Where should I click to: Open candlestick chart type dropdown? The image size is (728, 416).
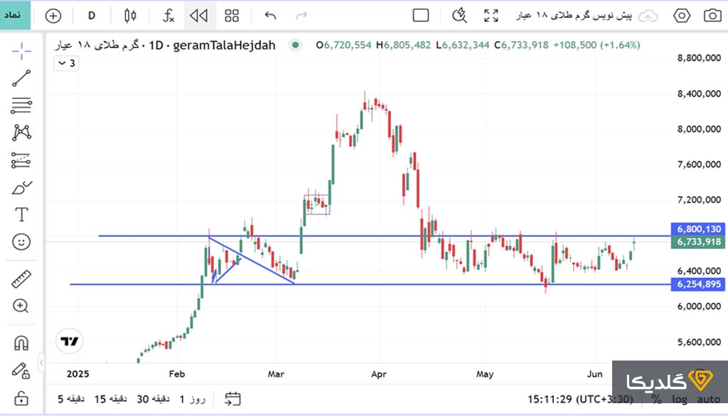pyautogui.click(x=130, y=15)
